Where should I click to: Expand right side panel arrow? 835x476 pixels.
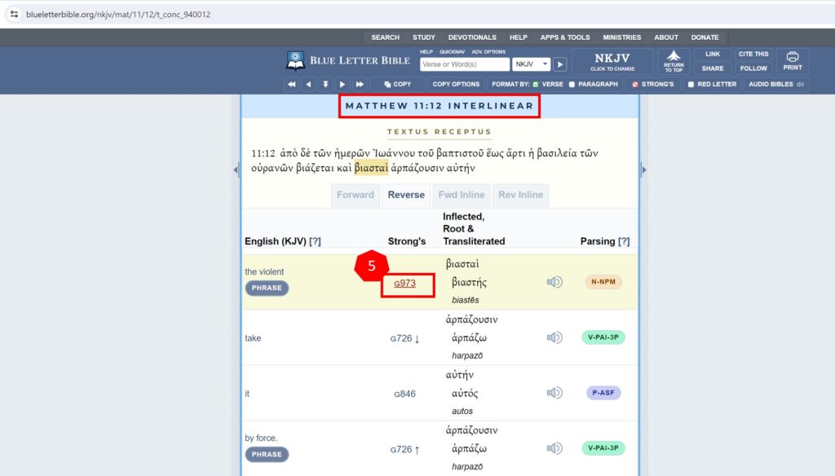(643, 170)
